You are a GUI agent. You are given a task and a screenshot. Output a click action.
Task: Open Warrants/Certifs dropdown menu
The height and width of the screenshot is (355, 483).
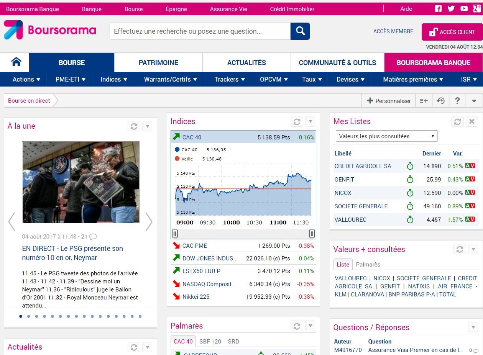pos(171,79)
